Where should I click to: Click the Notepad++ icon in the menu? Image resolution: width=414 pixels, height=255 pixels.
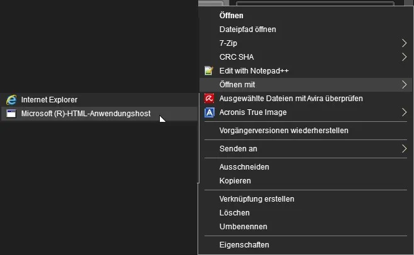[x=209, y=71]
